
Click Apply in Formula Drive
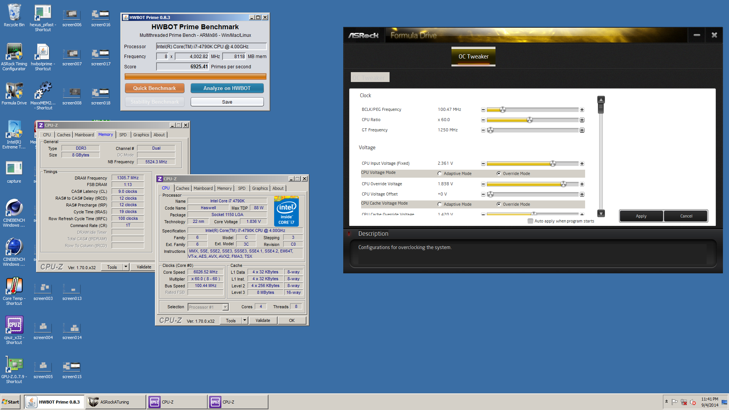click(x=641, y=216)
